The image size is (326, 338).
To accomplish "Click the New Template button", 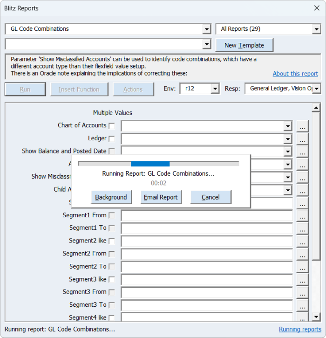I will point(244,45).
